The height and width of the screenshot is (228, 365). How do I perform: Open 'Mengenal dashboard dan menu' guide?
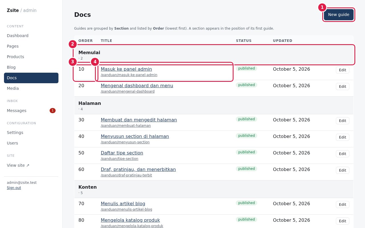point(137,85)
